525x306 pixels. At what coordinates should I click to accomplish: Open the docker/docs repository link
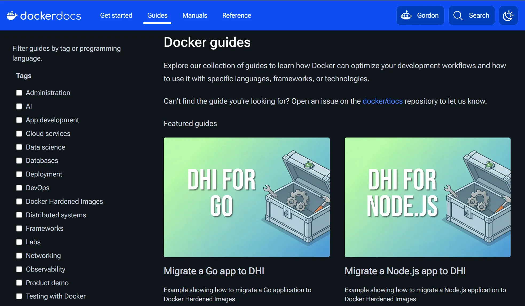[382, 101]
